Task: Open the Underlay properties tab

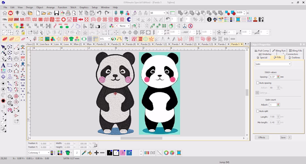Action: click(x=265, y=54)
